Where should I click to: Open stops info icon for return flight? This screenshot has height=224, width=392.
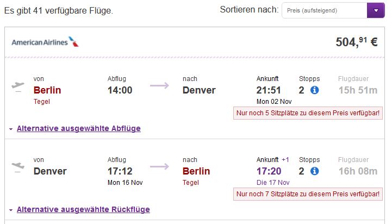[314, 171]
